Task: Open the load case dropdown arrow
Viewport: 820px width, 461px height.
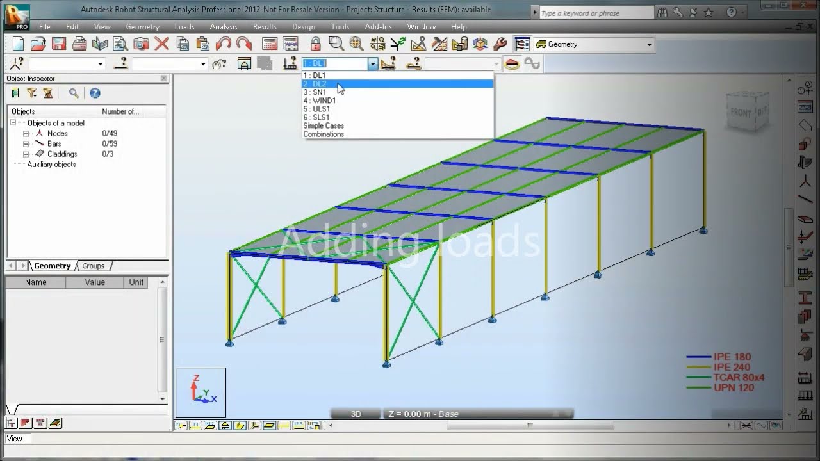Action: point(373,63)
